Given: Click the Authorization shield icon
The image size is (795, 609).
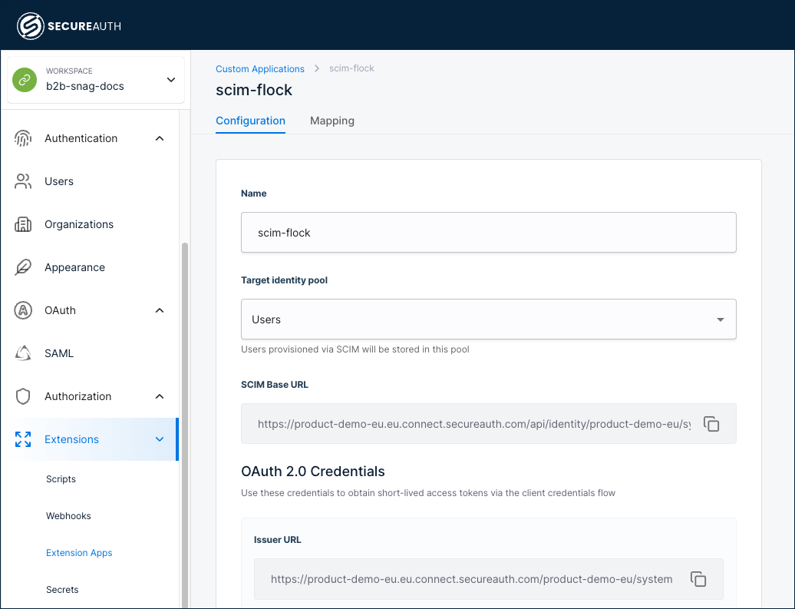Looking at the screenshot, I should [x=23, y=396].
